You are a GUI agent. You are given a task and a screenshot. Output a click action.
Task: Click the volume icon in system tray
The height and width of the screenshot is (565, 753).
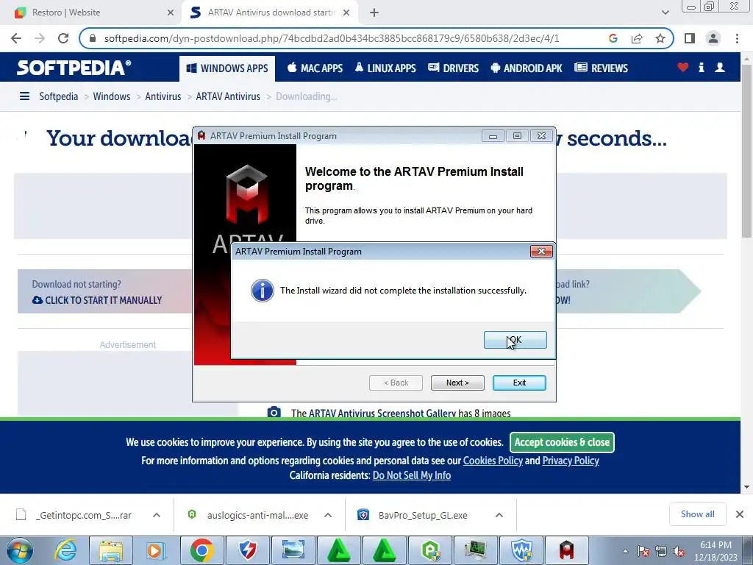click(679, 552)
